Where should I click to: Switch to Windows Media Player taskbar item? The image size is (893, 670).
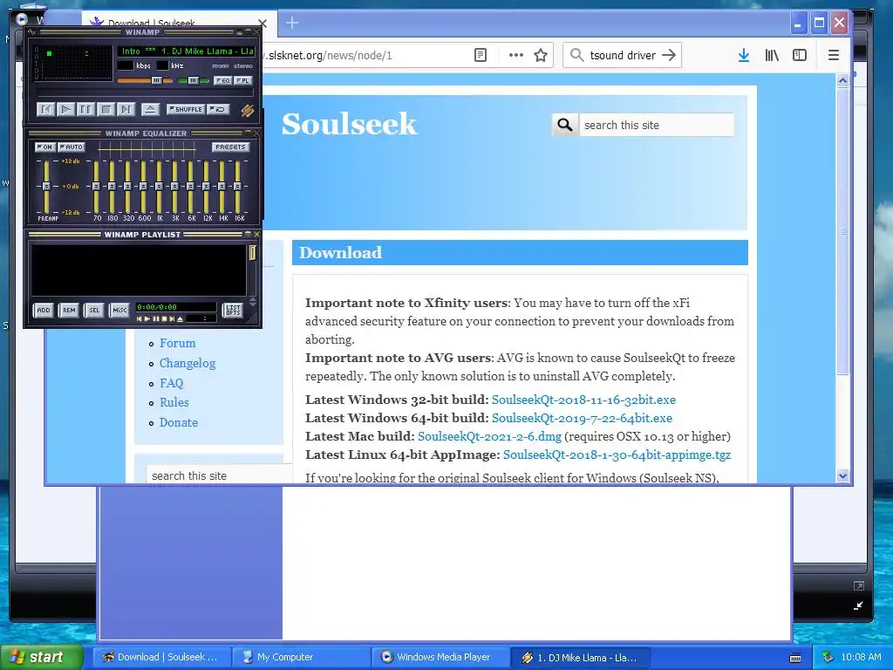pos(441,657)
